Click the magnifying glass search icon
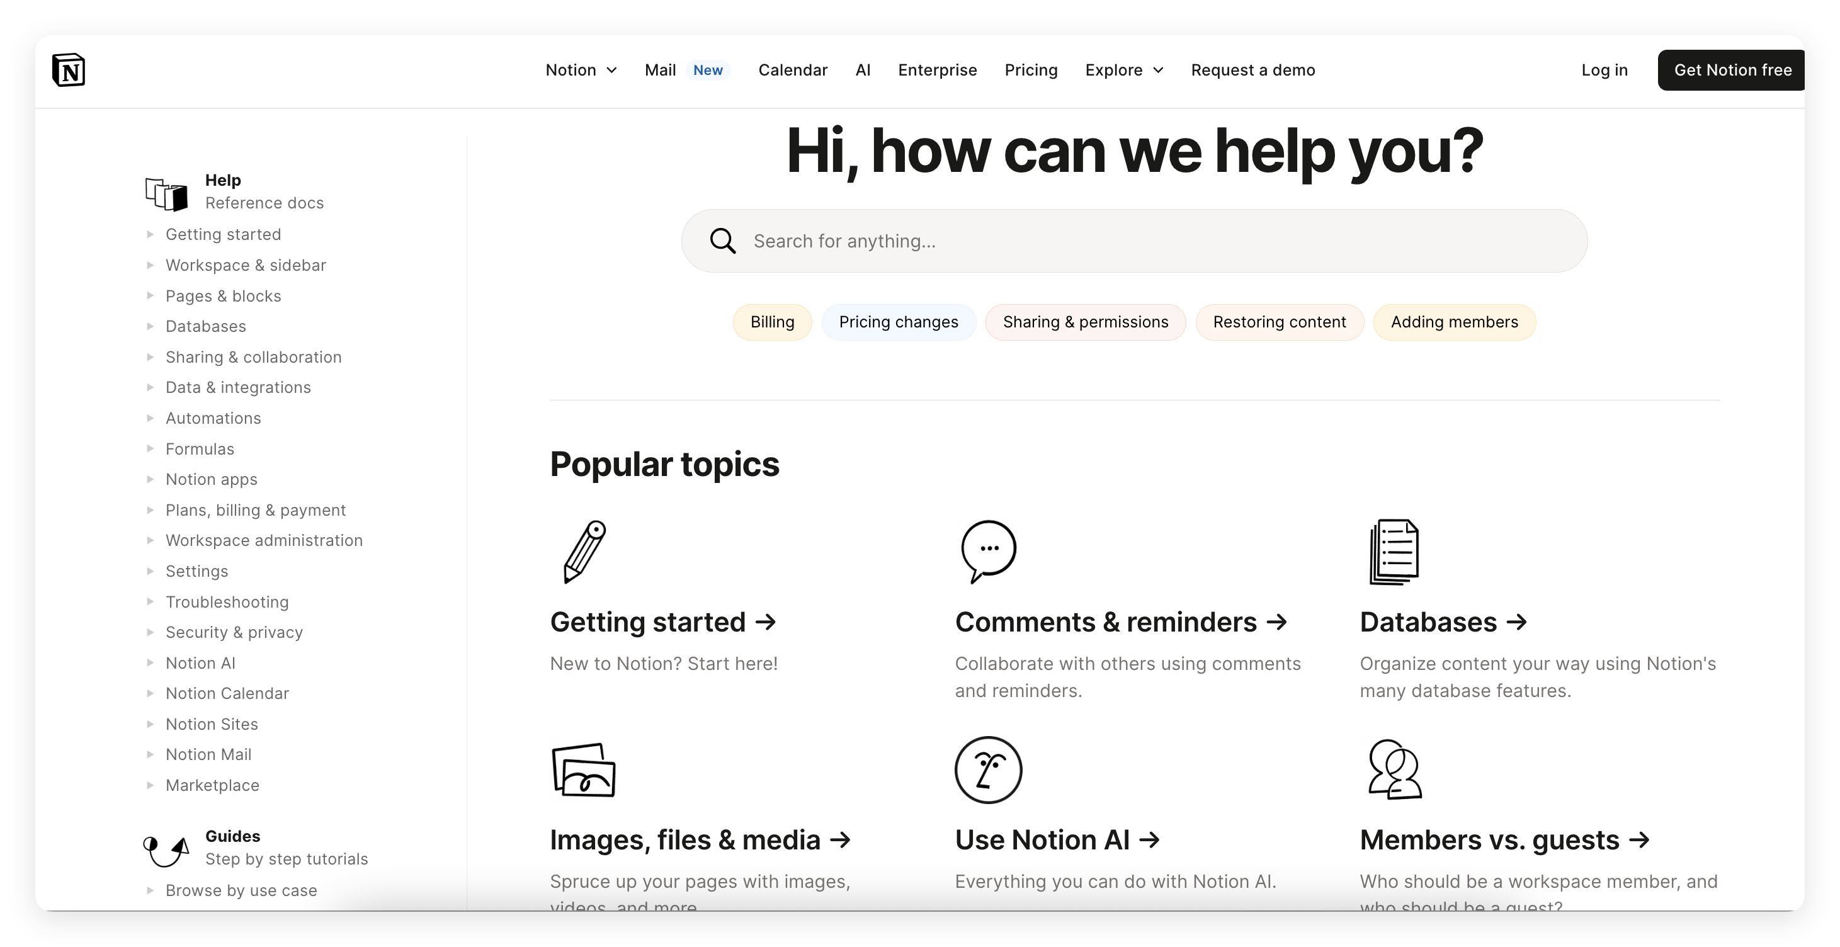Viewport: 1840px width, 947px height. [x=722, y=241]
